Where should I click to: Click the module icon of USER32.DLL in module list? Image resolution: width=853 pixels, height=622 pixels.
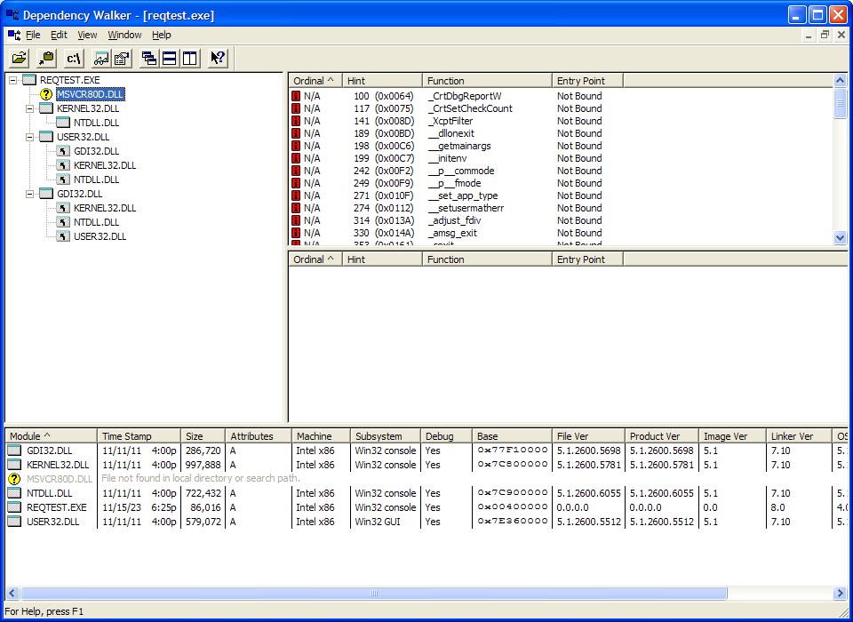tap(15, 522)
